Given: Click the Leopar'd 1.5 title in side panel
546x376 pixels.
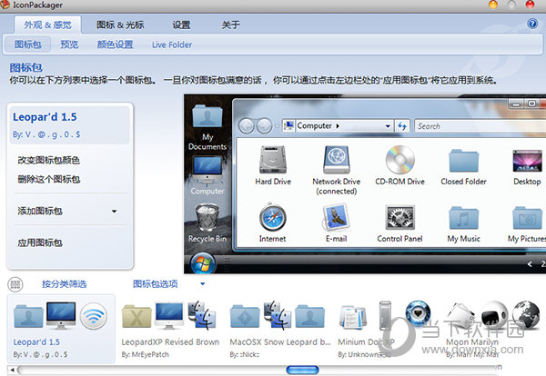Looking at the screenshot, I should coord(45,117).
